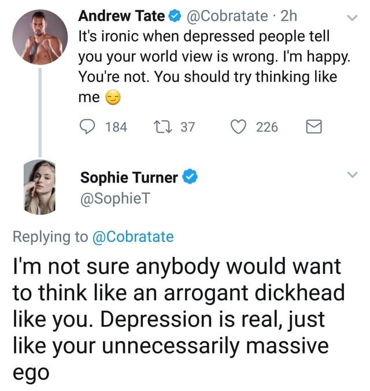The image size is (370, 391).
Task: Click the 2h timestamp
Action: (x=289, y=16)
